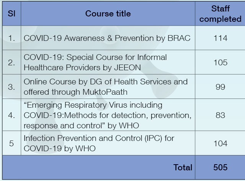Image resolution: width=245 pixels, height=181 pixels.
Task: Click serial number 3. cell
Action: click(x=11, y=87)
